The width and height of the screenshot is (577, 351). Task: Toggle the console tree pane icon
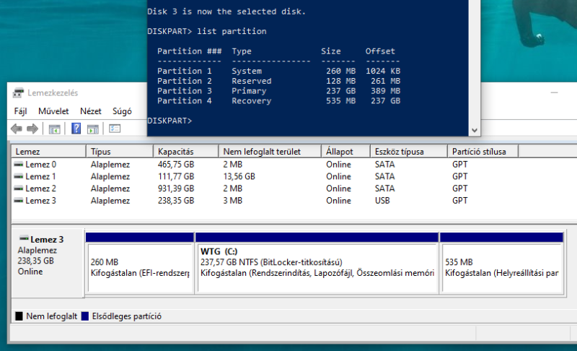click(55, 129)
